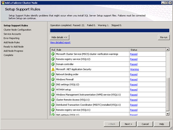The image size is (173, 130).
Task: Cancel the Add Node wizard
Action: click(145, 124)
